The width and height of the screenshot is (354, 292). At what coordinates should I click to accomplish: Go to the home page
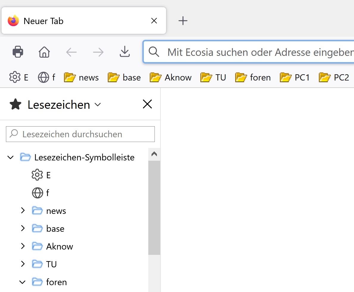[44, 52]
